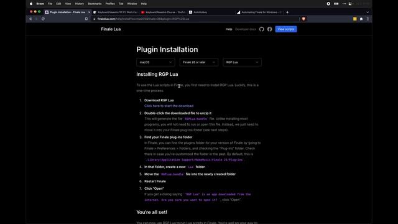Click the finalelua.com address bar
Image resolution: width=398 pixels, height=224 pixels.
(195, 19)
